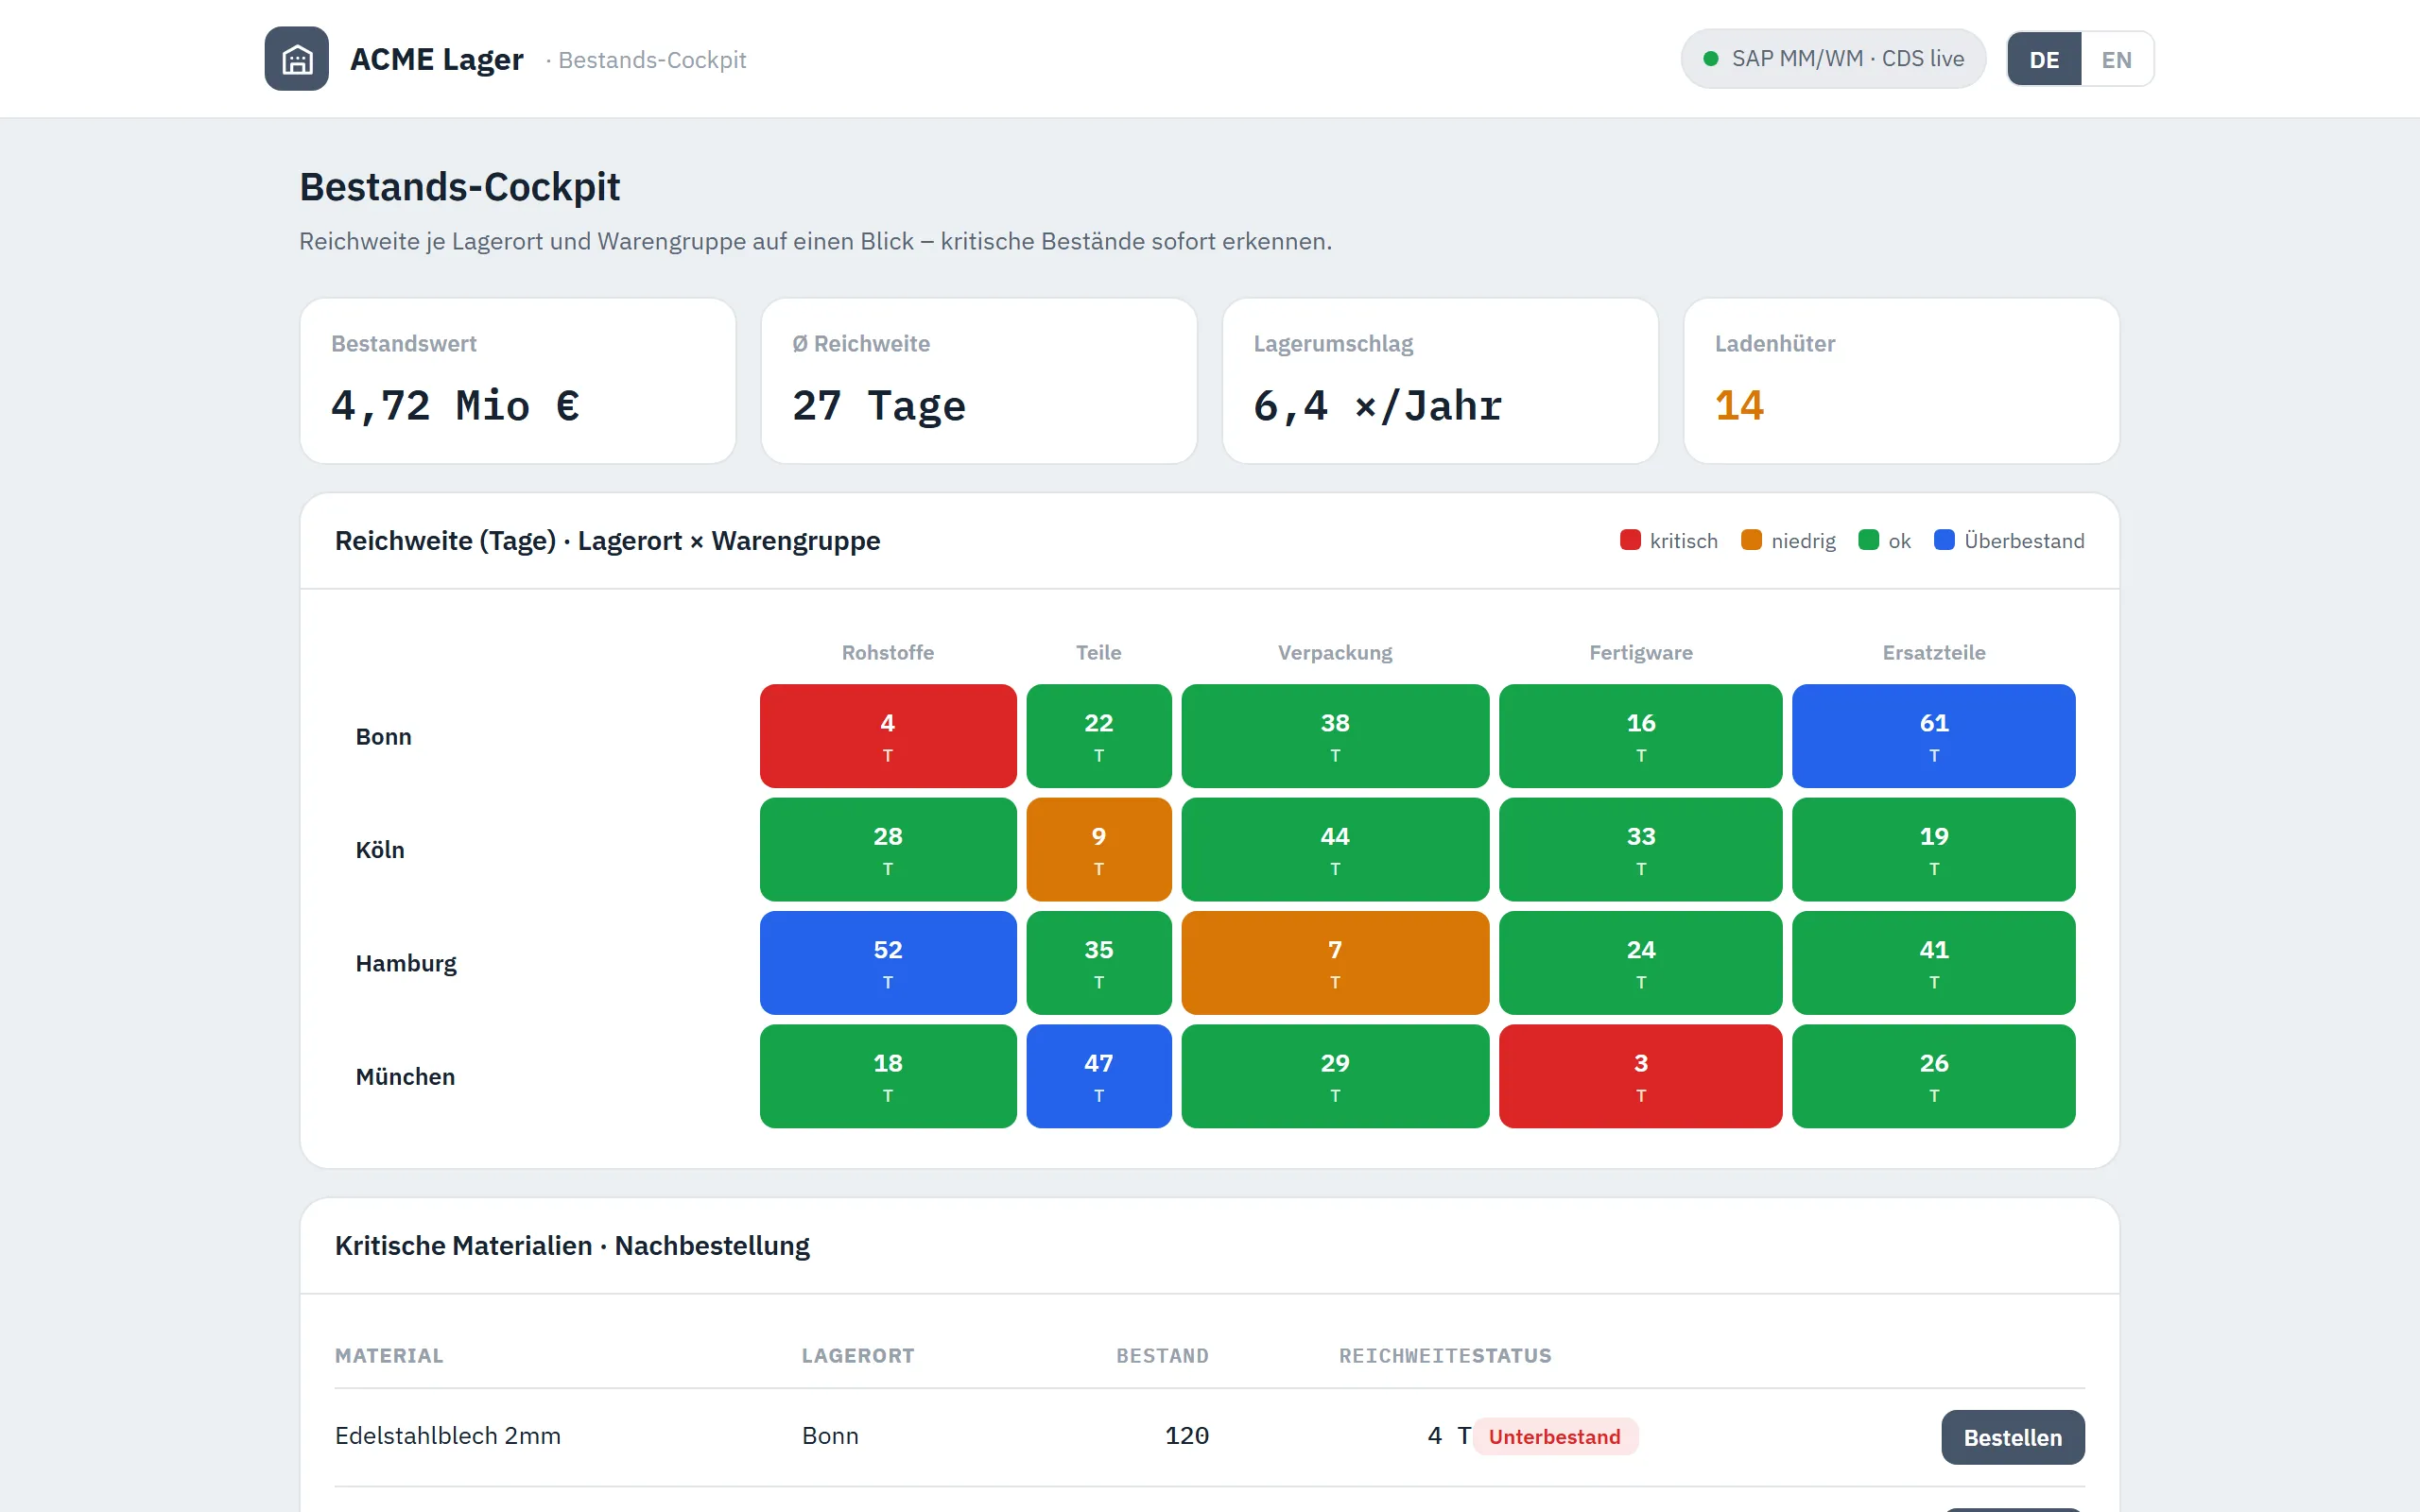Click the Teile column header
Screen dimensions: 2420x1512
1099,652
